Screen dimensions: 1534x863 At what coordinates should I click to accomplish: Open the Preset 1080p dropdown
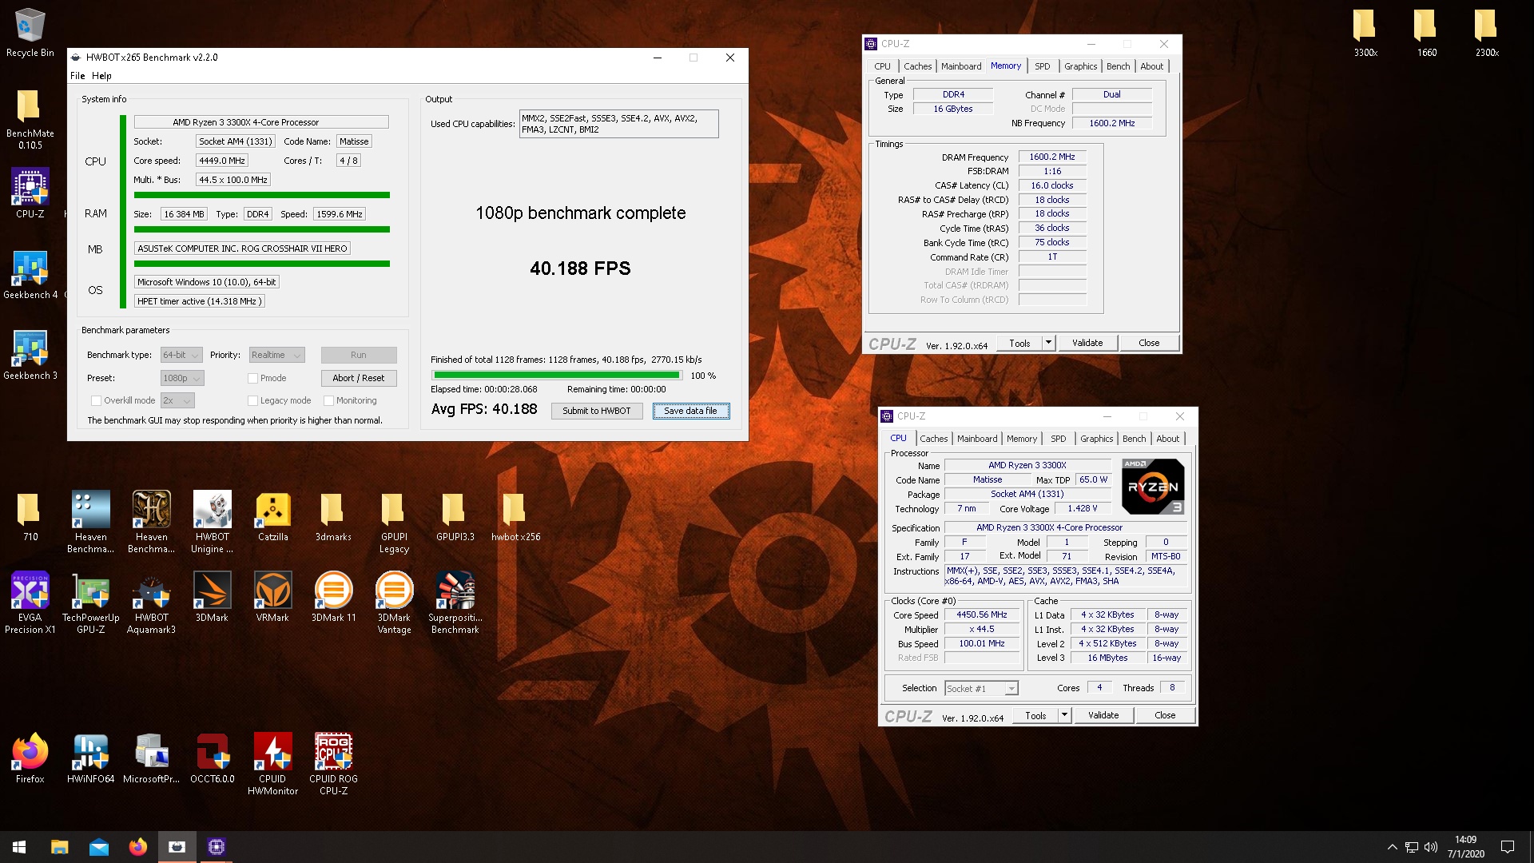(x=182, y=378)
